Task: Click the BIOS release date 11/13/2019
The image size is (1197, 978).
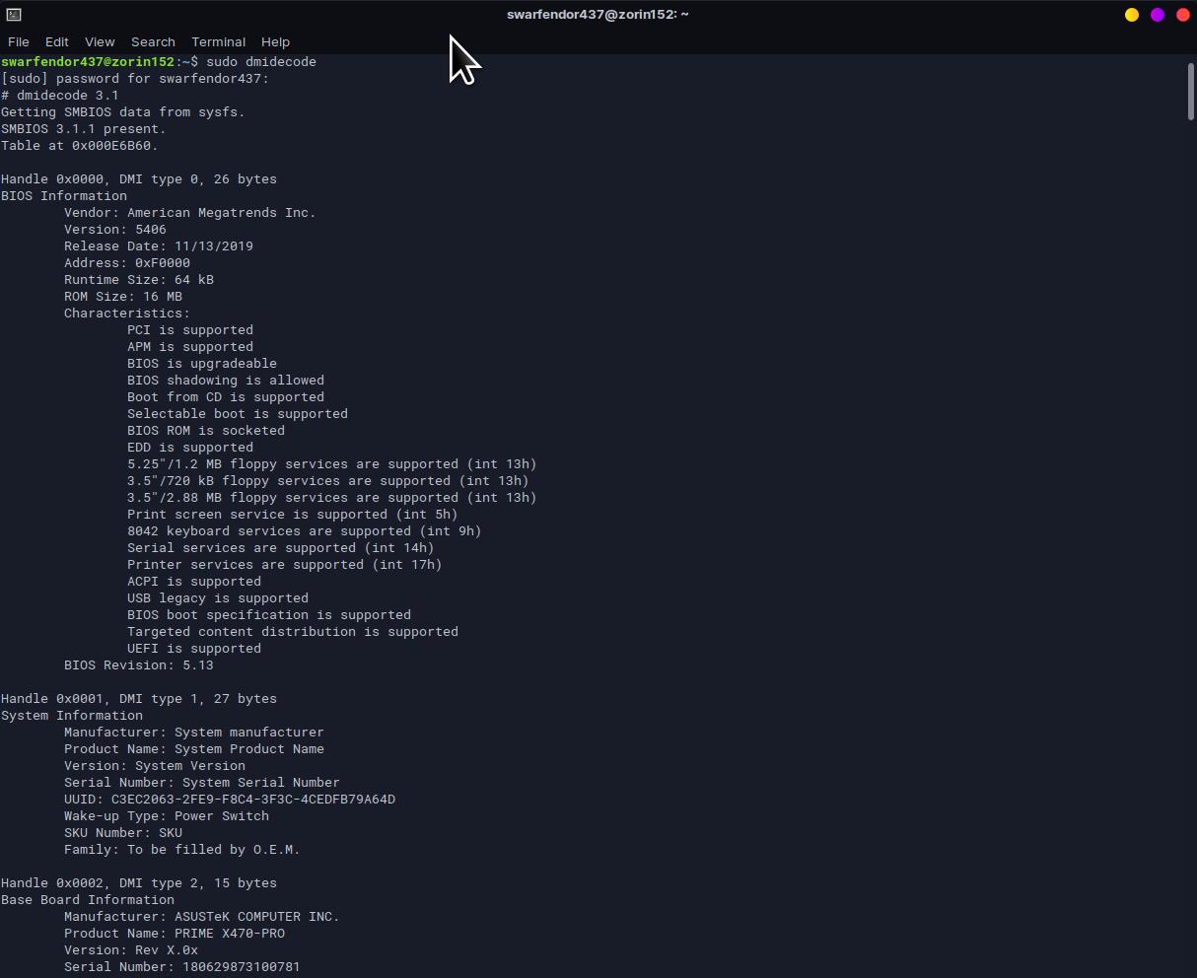Action: pyautogui.click(x=213, y=246)
